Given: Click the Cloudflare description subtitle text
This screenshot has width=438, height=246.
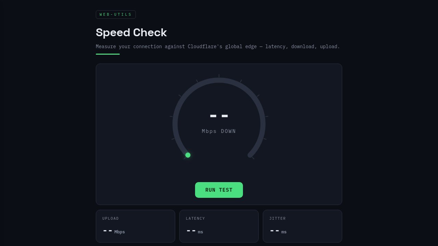Looking at the screenshot, I should click(x=218, y=46).
